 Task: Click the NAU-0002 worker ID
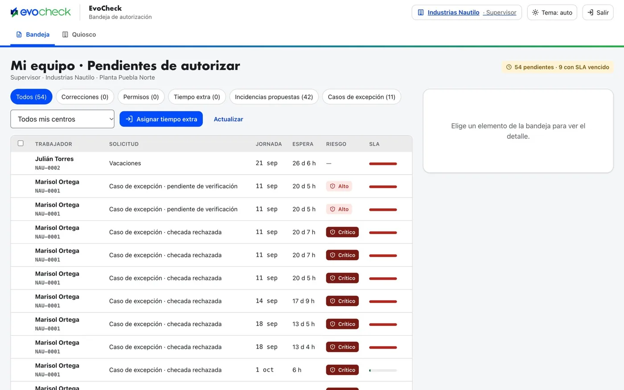tap(48, 168)
